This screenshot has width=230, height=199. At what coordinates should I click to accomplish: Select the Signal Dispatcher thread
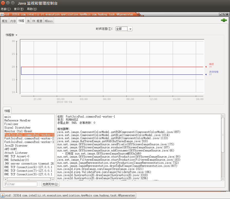(x=29, y=128)
